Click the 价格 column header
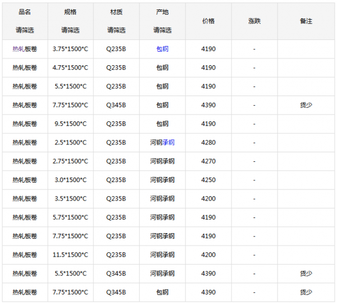 (x=208, y=21)
